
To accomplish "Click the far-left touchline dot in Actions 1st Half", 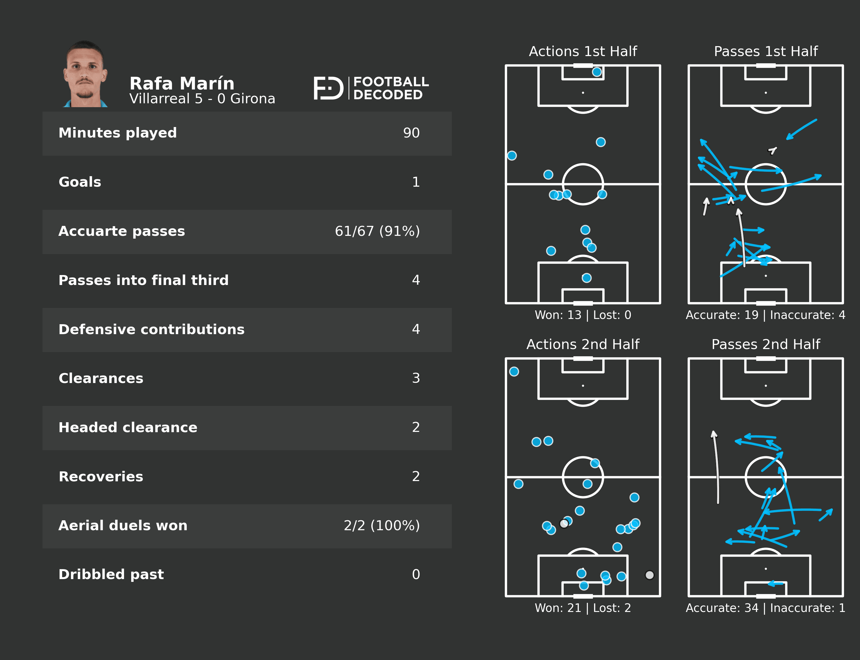I will pyautogui.click(x=511, y=155).
